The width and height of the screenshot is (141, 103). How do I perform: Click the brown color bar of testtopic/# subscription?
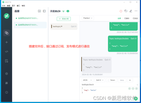pos(52,26)
